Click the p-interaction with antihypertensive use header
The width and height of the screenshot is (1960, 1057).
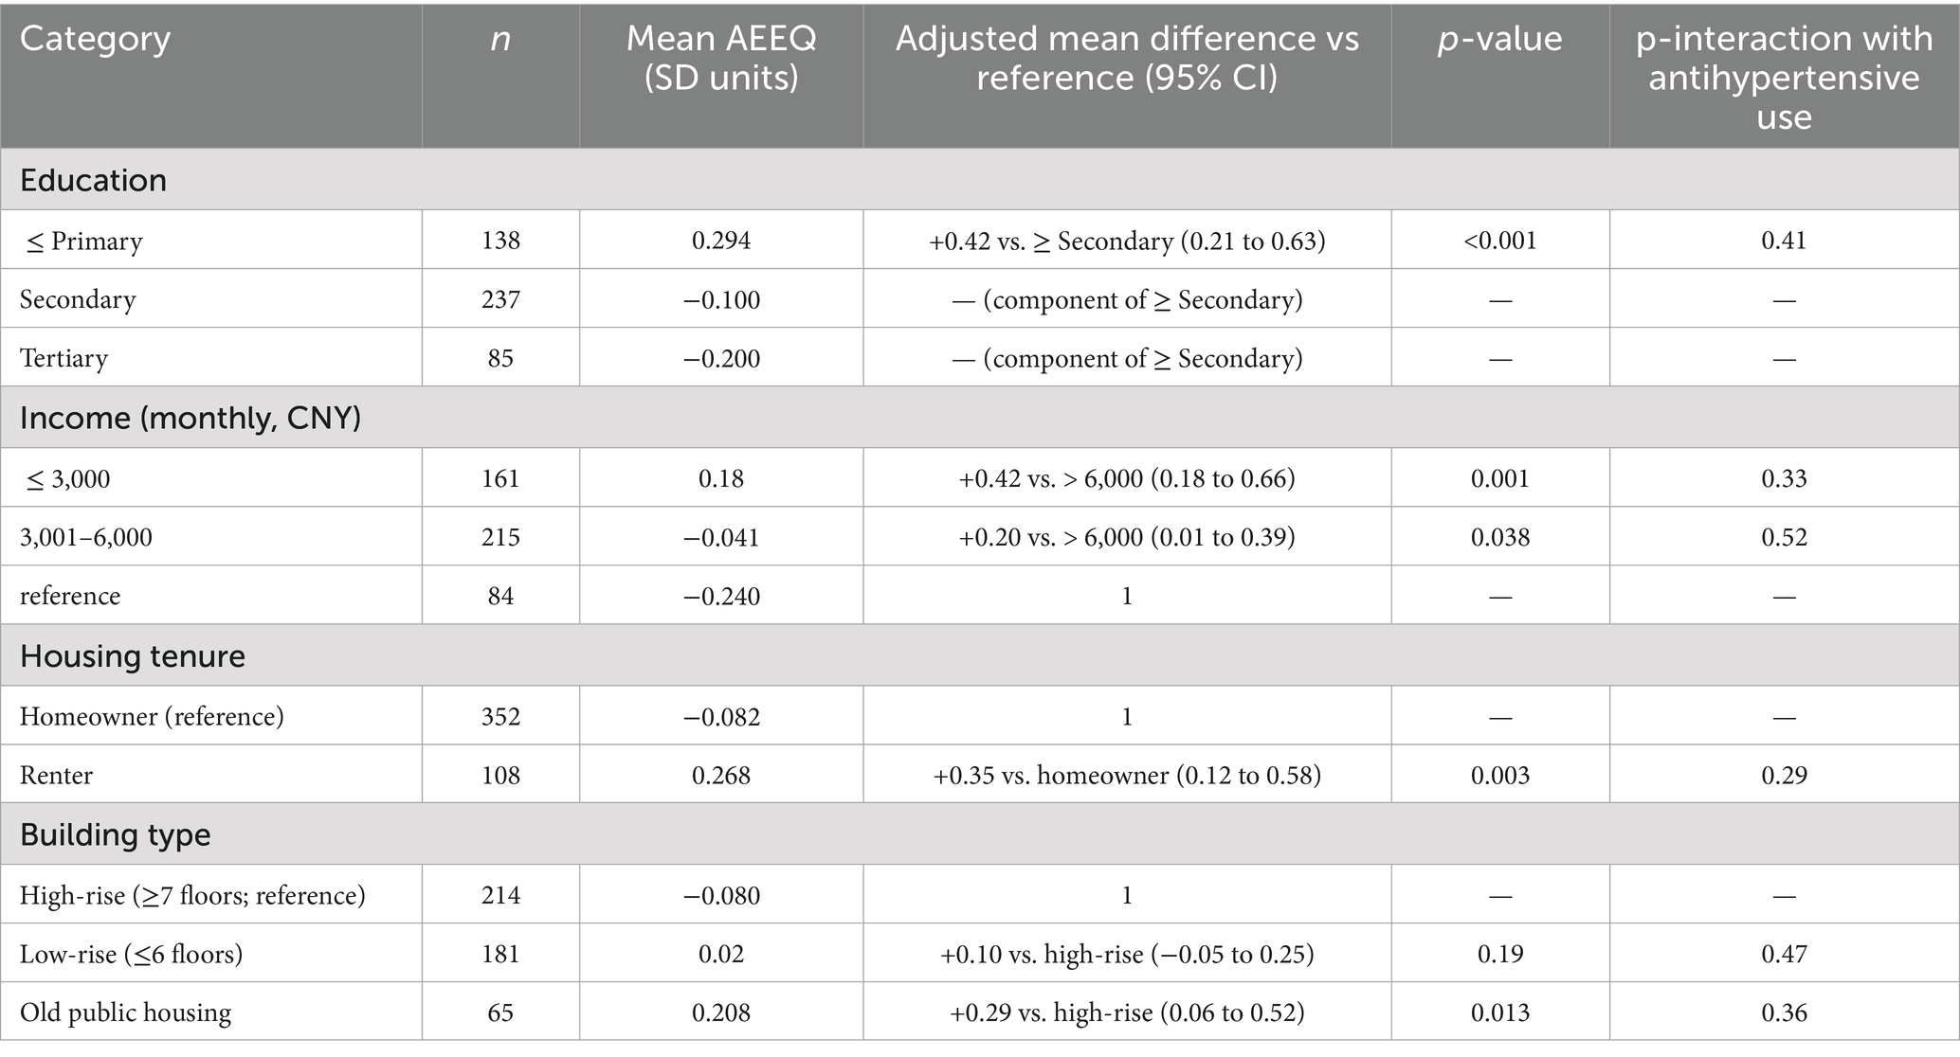pyautogui.click(x=1784, y=78)
